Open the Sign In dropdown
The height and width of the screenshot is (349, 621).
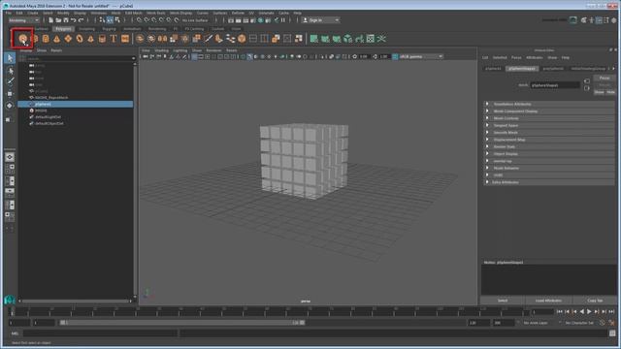(321, 20)
